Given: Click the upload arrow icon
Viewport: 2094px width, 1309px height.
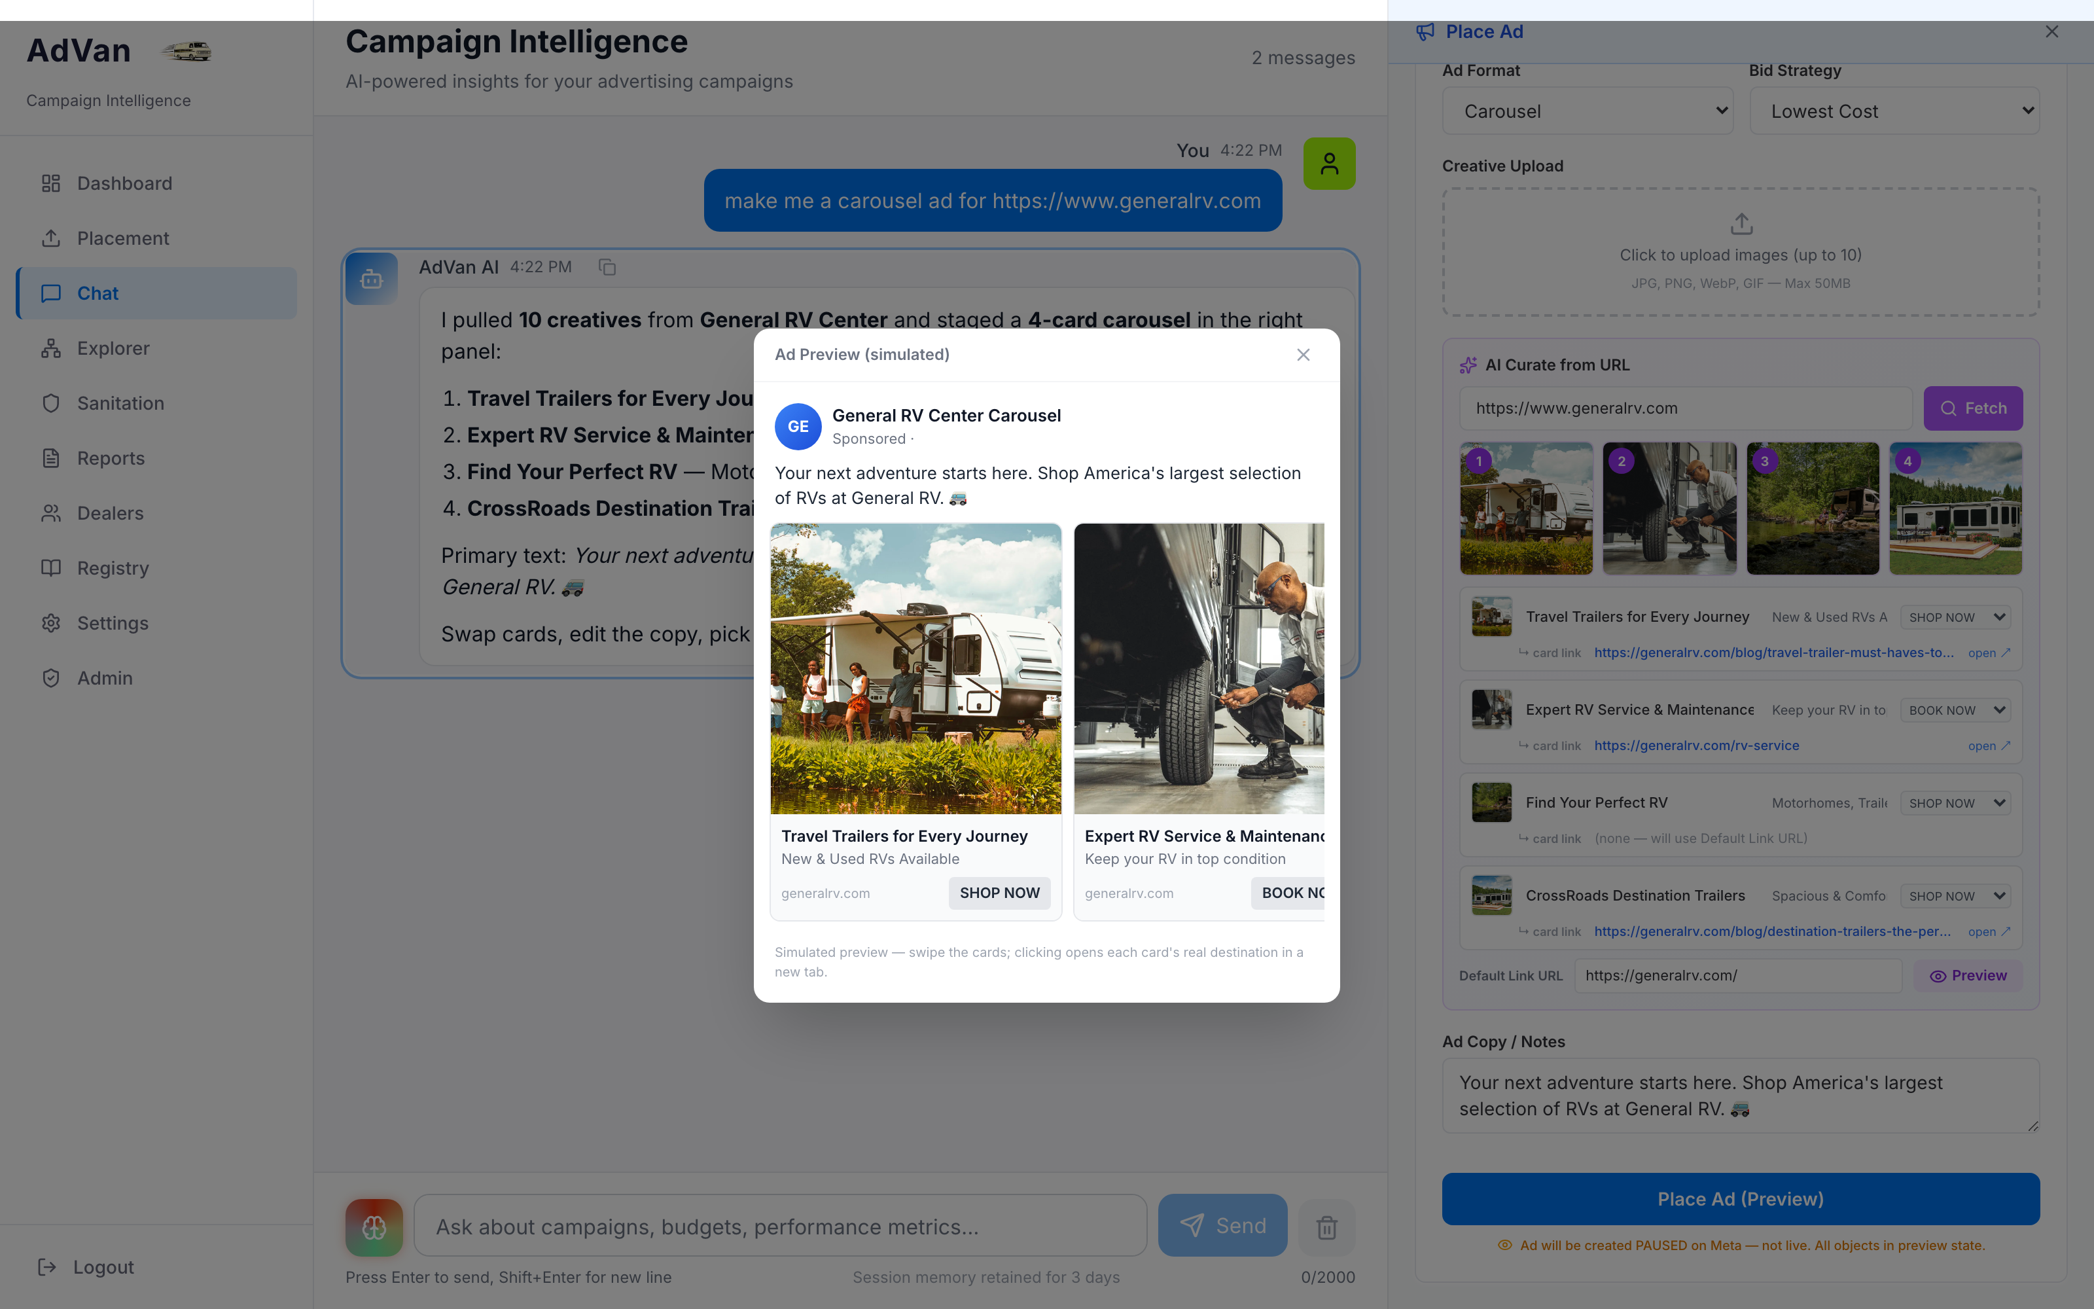Looking at the screenshot, I should (x=1741, y=223).
